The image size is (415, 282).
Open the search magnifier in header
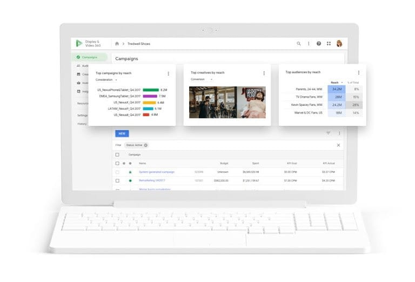[298, 43]
